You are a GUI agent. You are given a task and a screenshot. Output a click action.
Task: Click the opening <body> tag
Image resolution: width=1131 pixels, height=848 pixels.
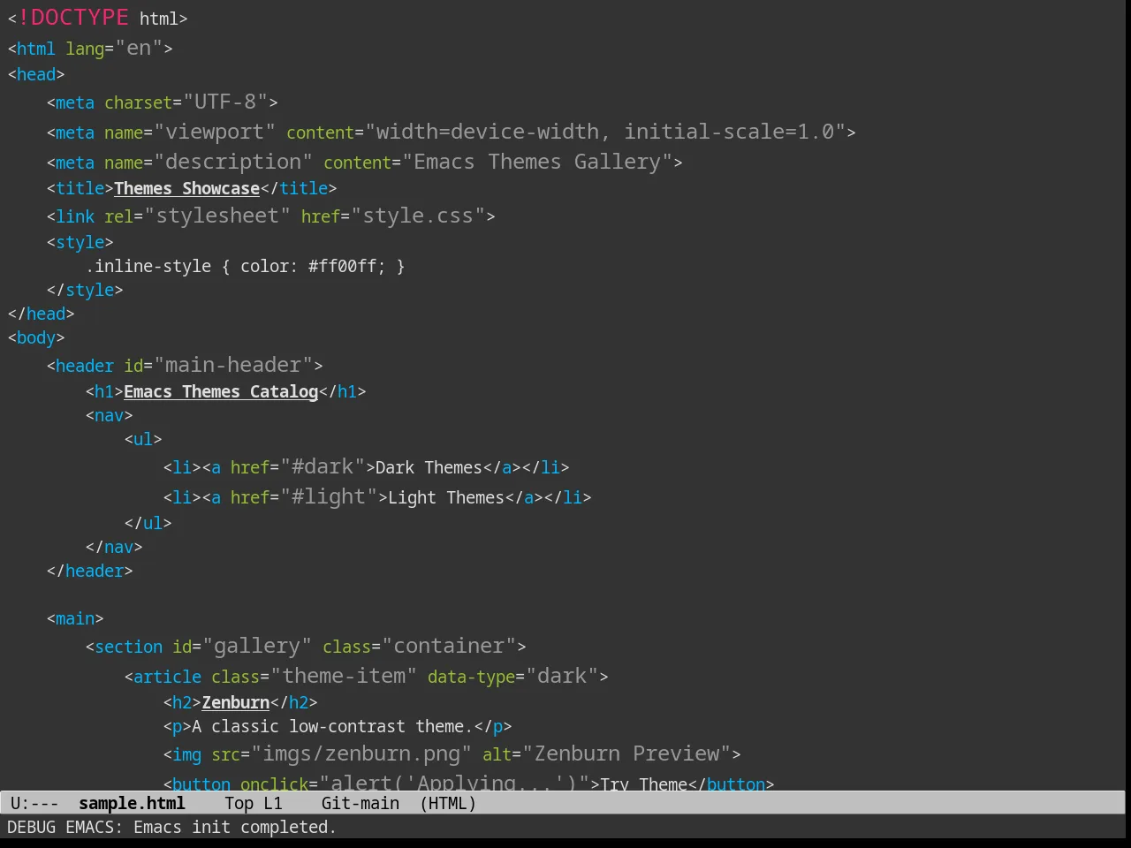click(x=36, y=337)
